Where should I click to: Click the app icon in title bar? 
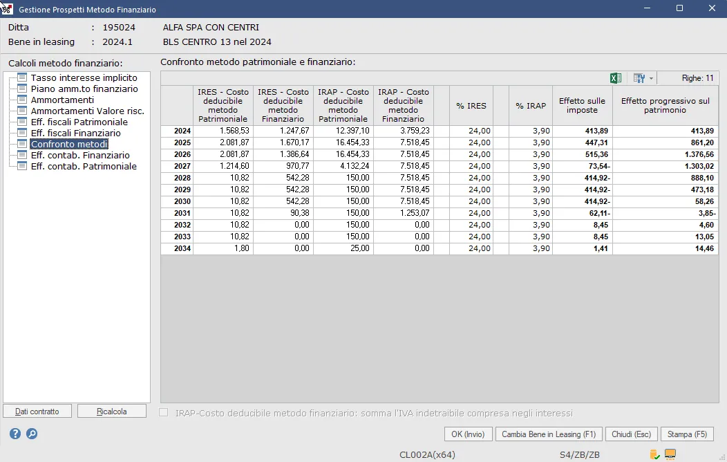(x=6, y=9)
